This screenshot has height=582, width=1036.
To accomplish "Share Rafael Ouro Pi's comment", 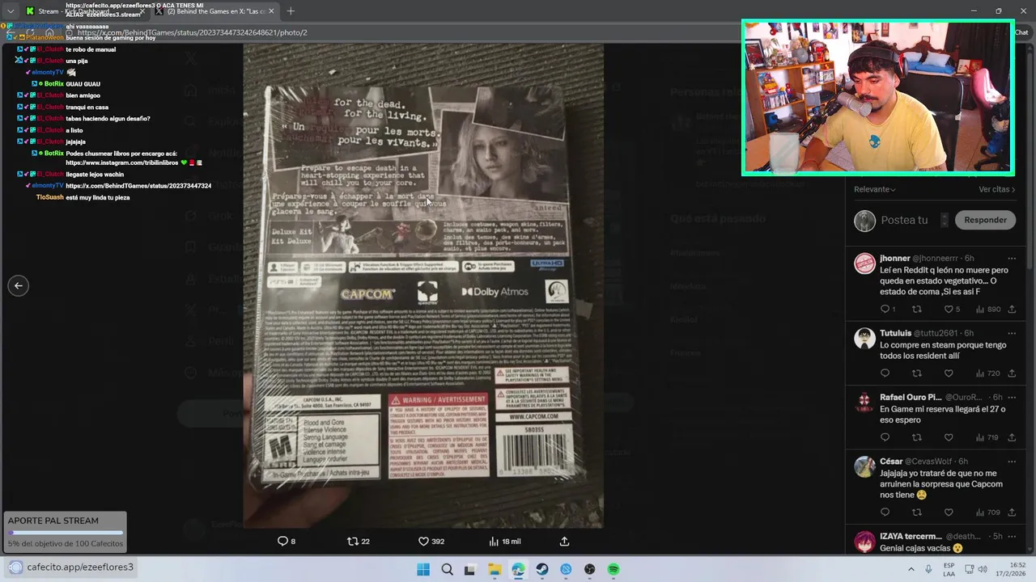I will pyautogui.click(x=1012, y=437).
